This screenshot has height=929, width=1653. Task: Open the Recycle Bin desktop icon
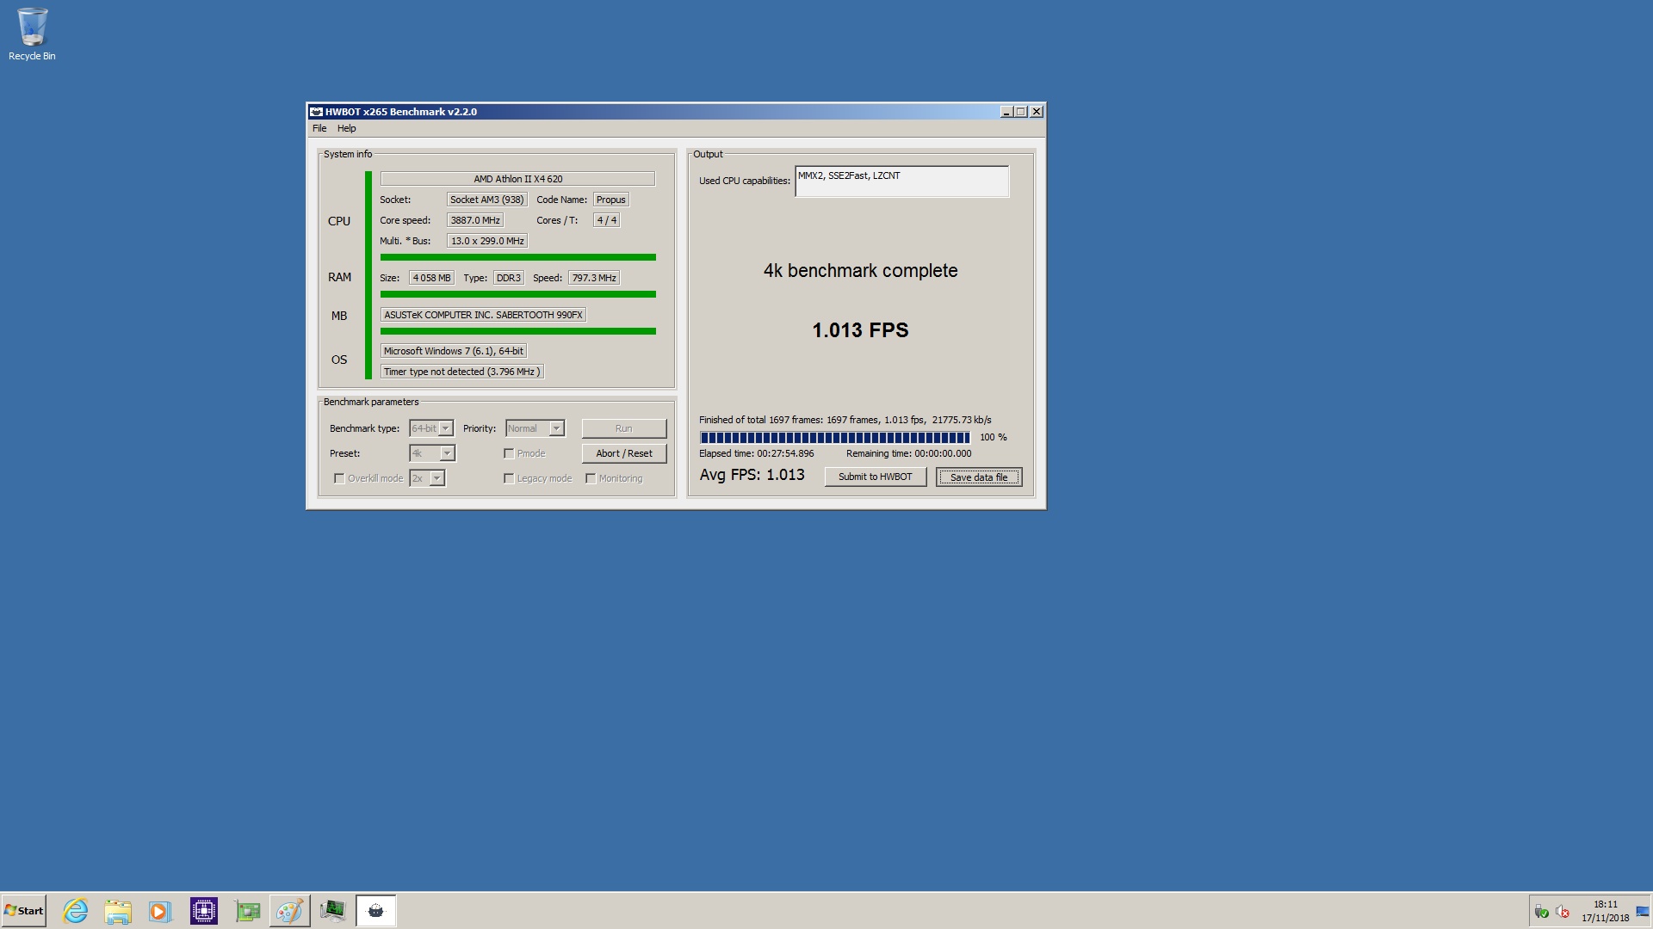pos(32,34)
